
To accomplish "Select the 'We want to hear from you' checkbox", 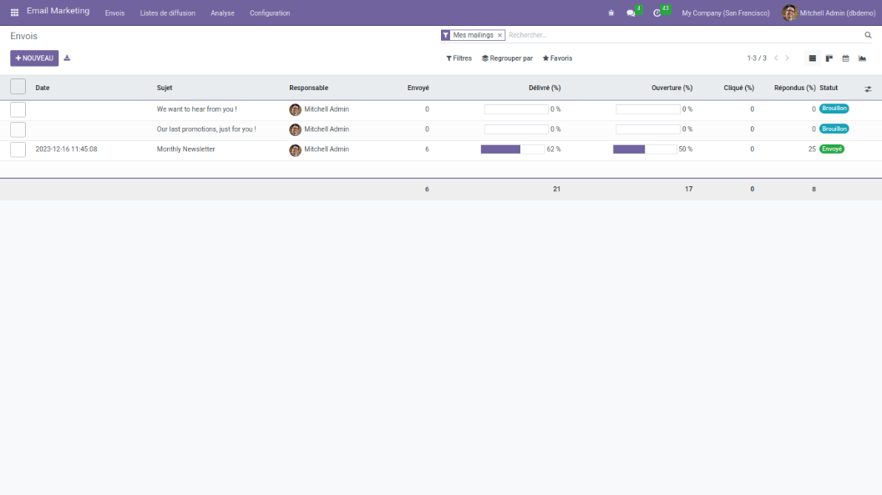I will (x=18, y=109).
